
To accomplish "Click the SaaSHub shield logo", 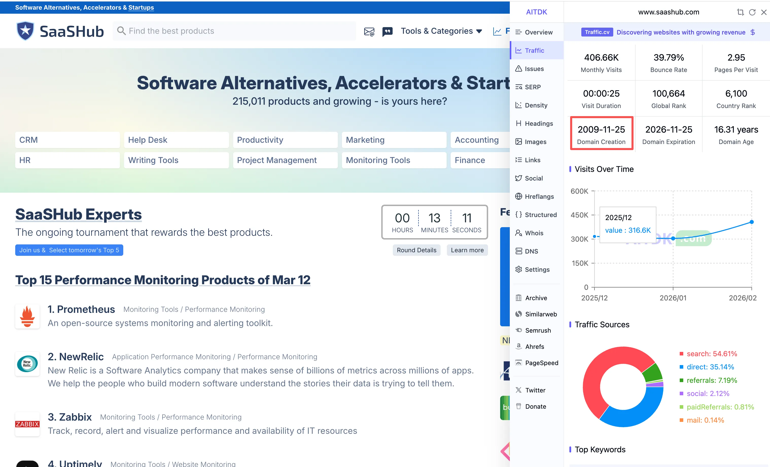I will pyautogui.click(x=25, y=31).
